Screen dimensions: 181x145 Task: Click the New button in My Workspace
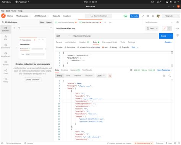click(42, 22)
